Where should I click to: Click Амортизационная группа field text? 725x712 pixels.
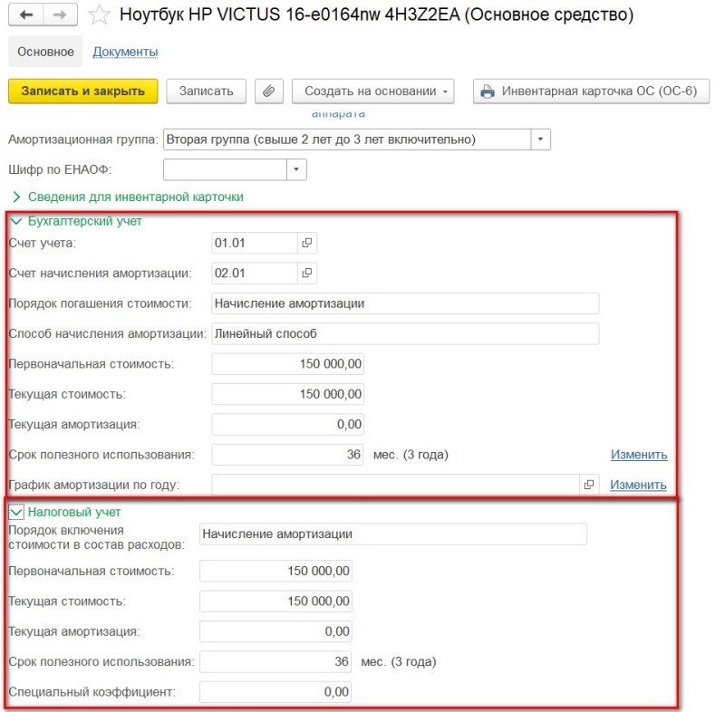click(x=347, y=140)
